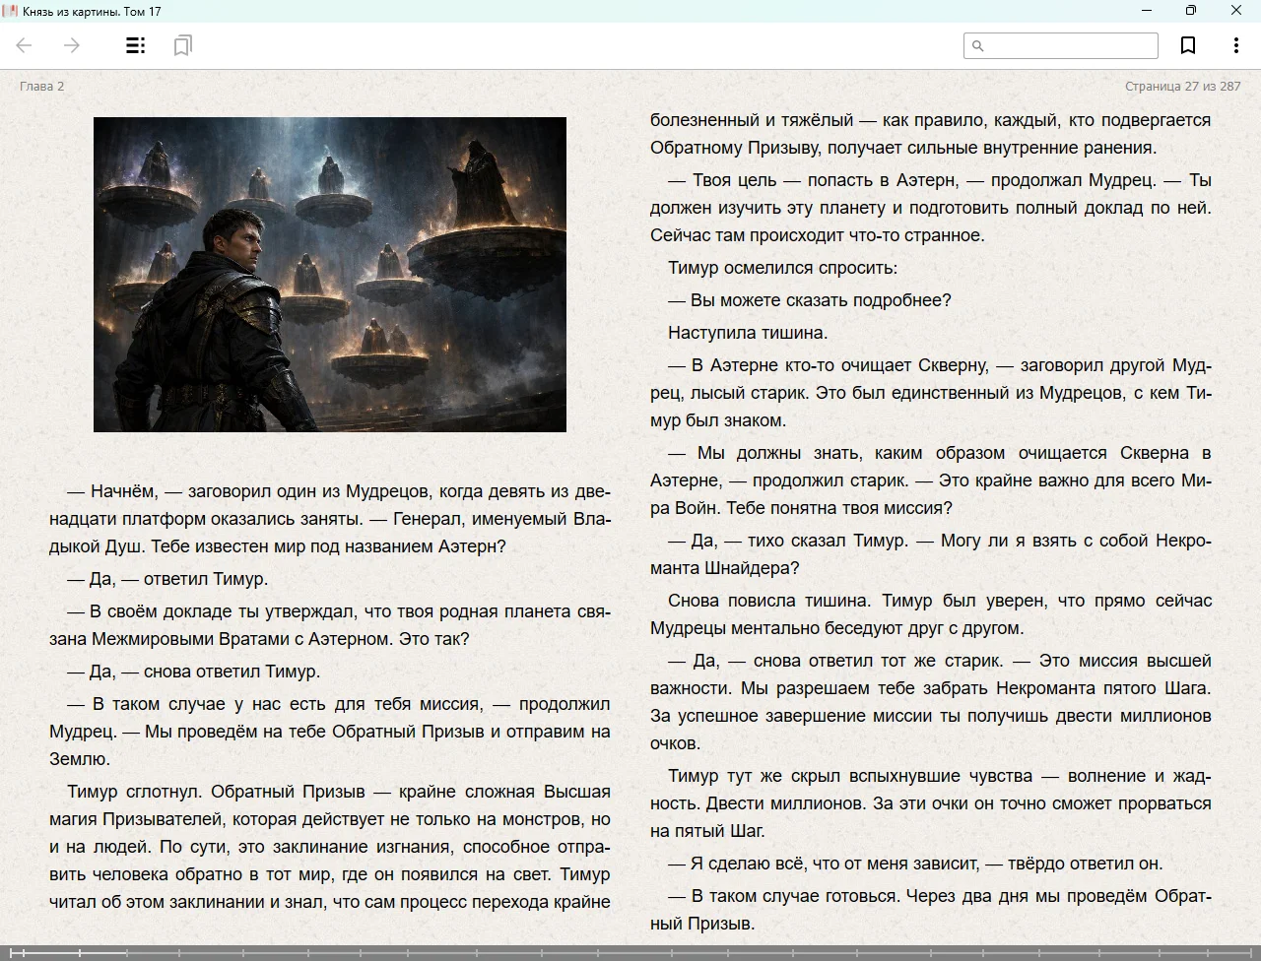Minimize the reader window

click(x=1146, y=11)
